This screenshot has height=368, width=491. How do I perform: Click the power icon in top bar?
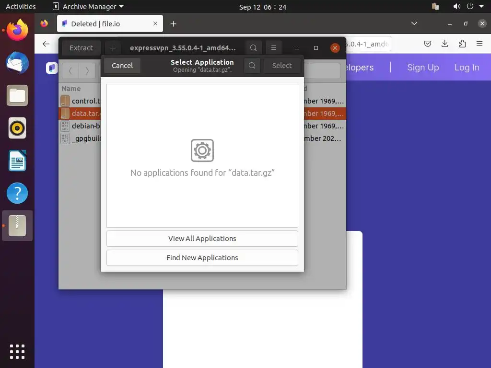pos(470,6)
